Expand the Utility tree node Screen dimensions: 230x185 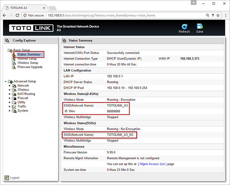coord(10,102)
